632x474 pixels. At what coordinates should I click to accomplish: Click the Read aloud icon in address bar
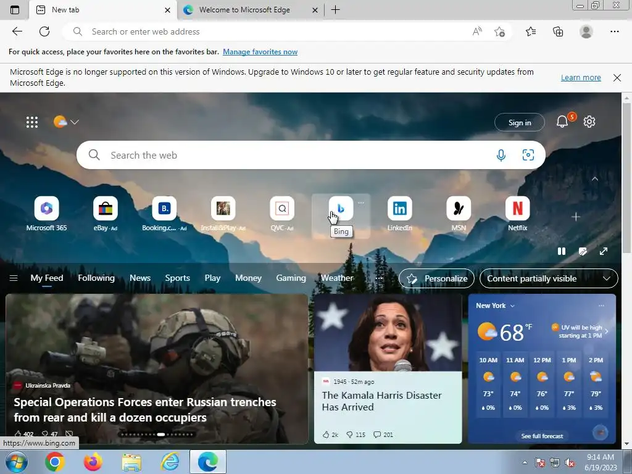[x=477, y=31]
